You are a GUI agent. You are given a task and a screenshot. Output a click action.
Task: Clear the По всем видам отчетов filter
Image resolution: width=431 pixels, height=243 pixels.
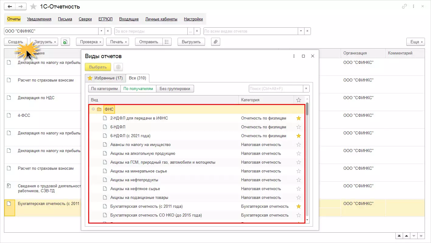(x=308, y=31)
